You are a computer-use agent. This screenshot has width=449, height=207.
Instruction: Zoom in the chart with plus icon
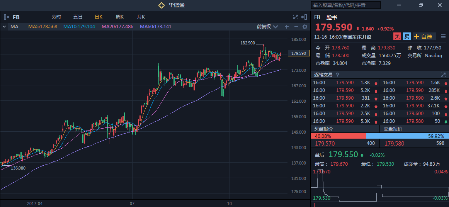287,27
